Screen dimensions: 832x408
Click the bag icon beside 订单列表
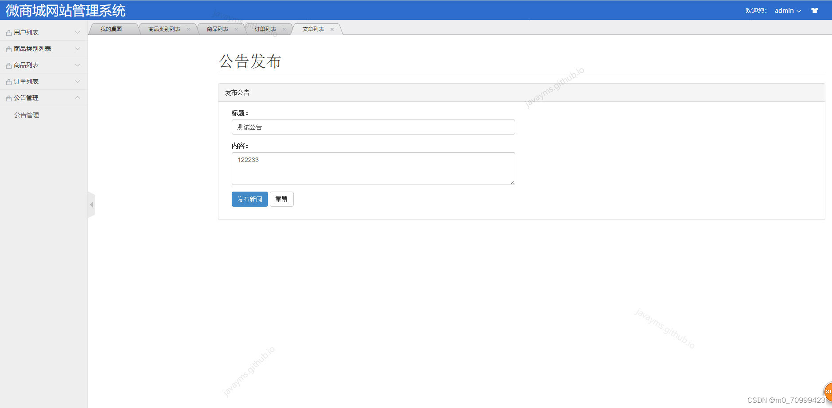8,81
